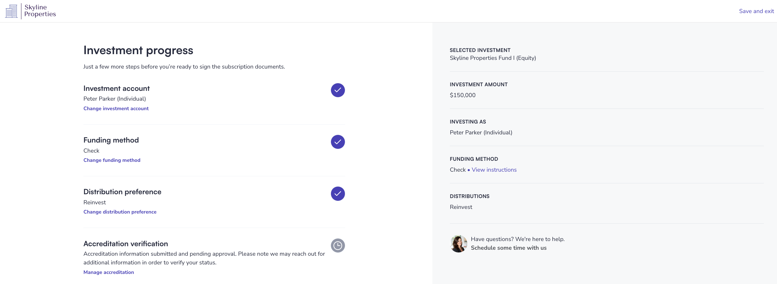Click the Skyline Properties brand name text
This screenshot has width=777, height=284.
click(x=40, y=11)
